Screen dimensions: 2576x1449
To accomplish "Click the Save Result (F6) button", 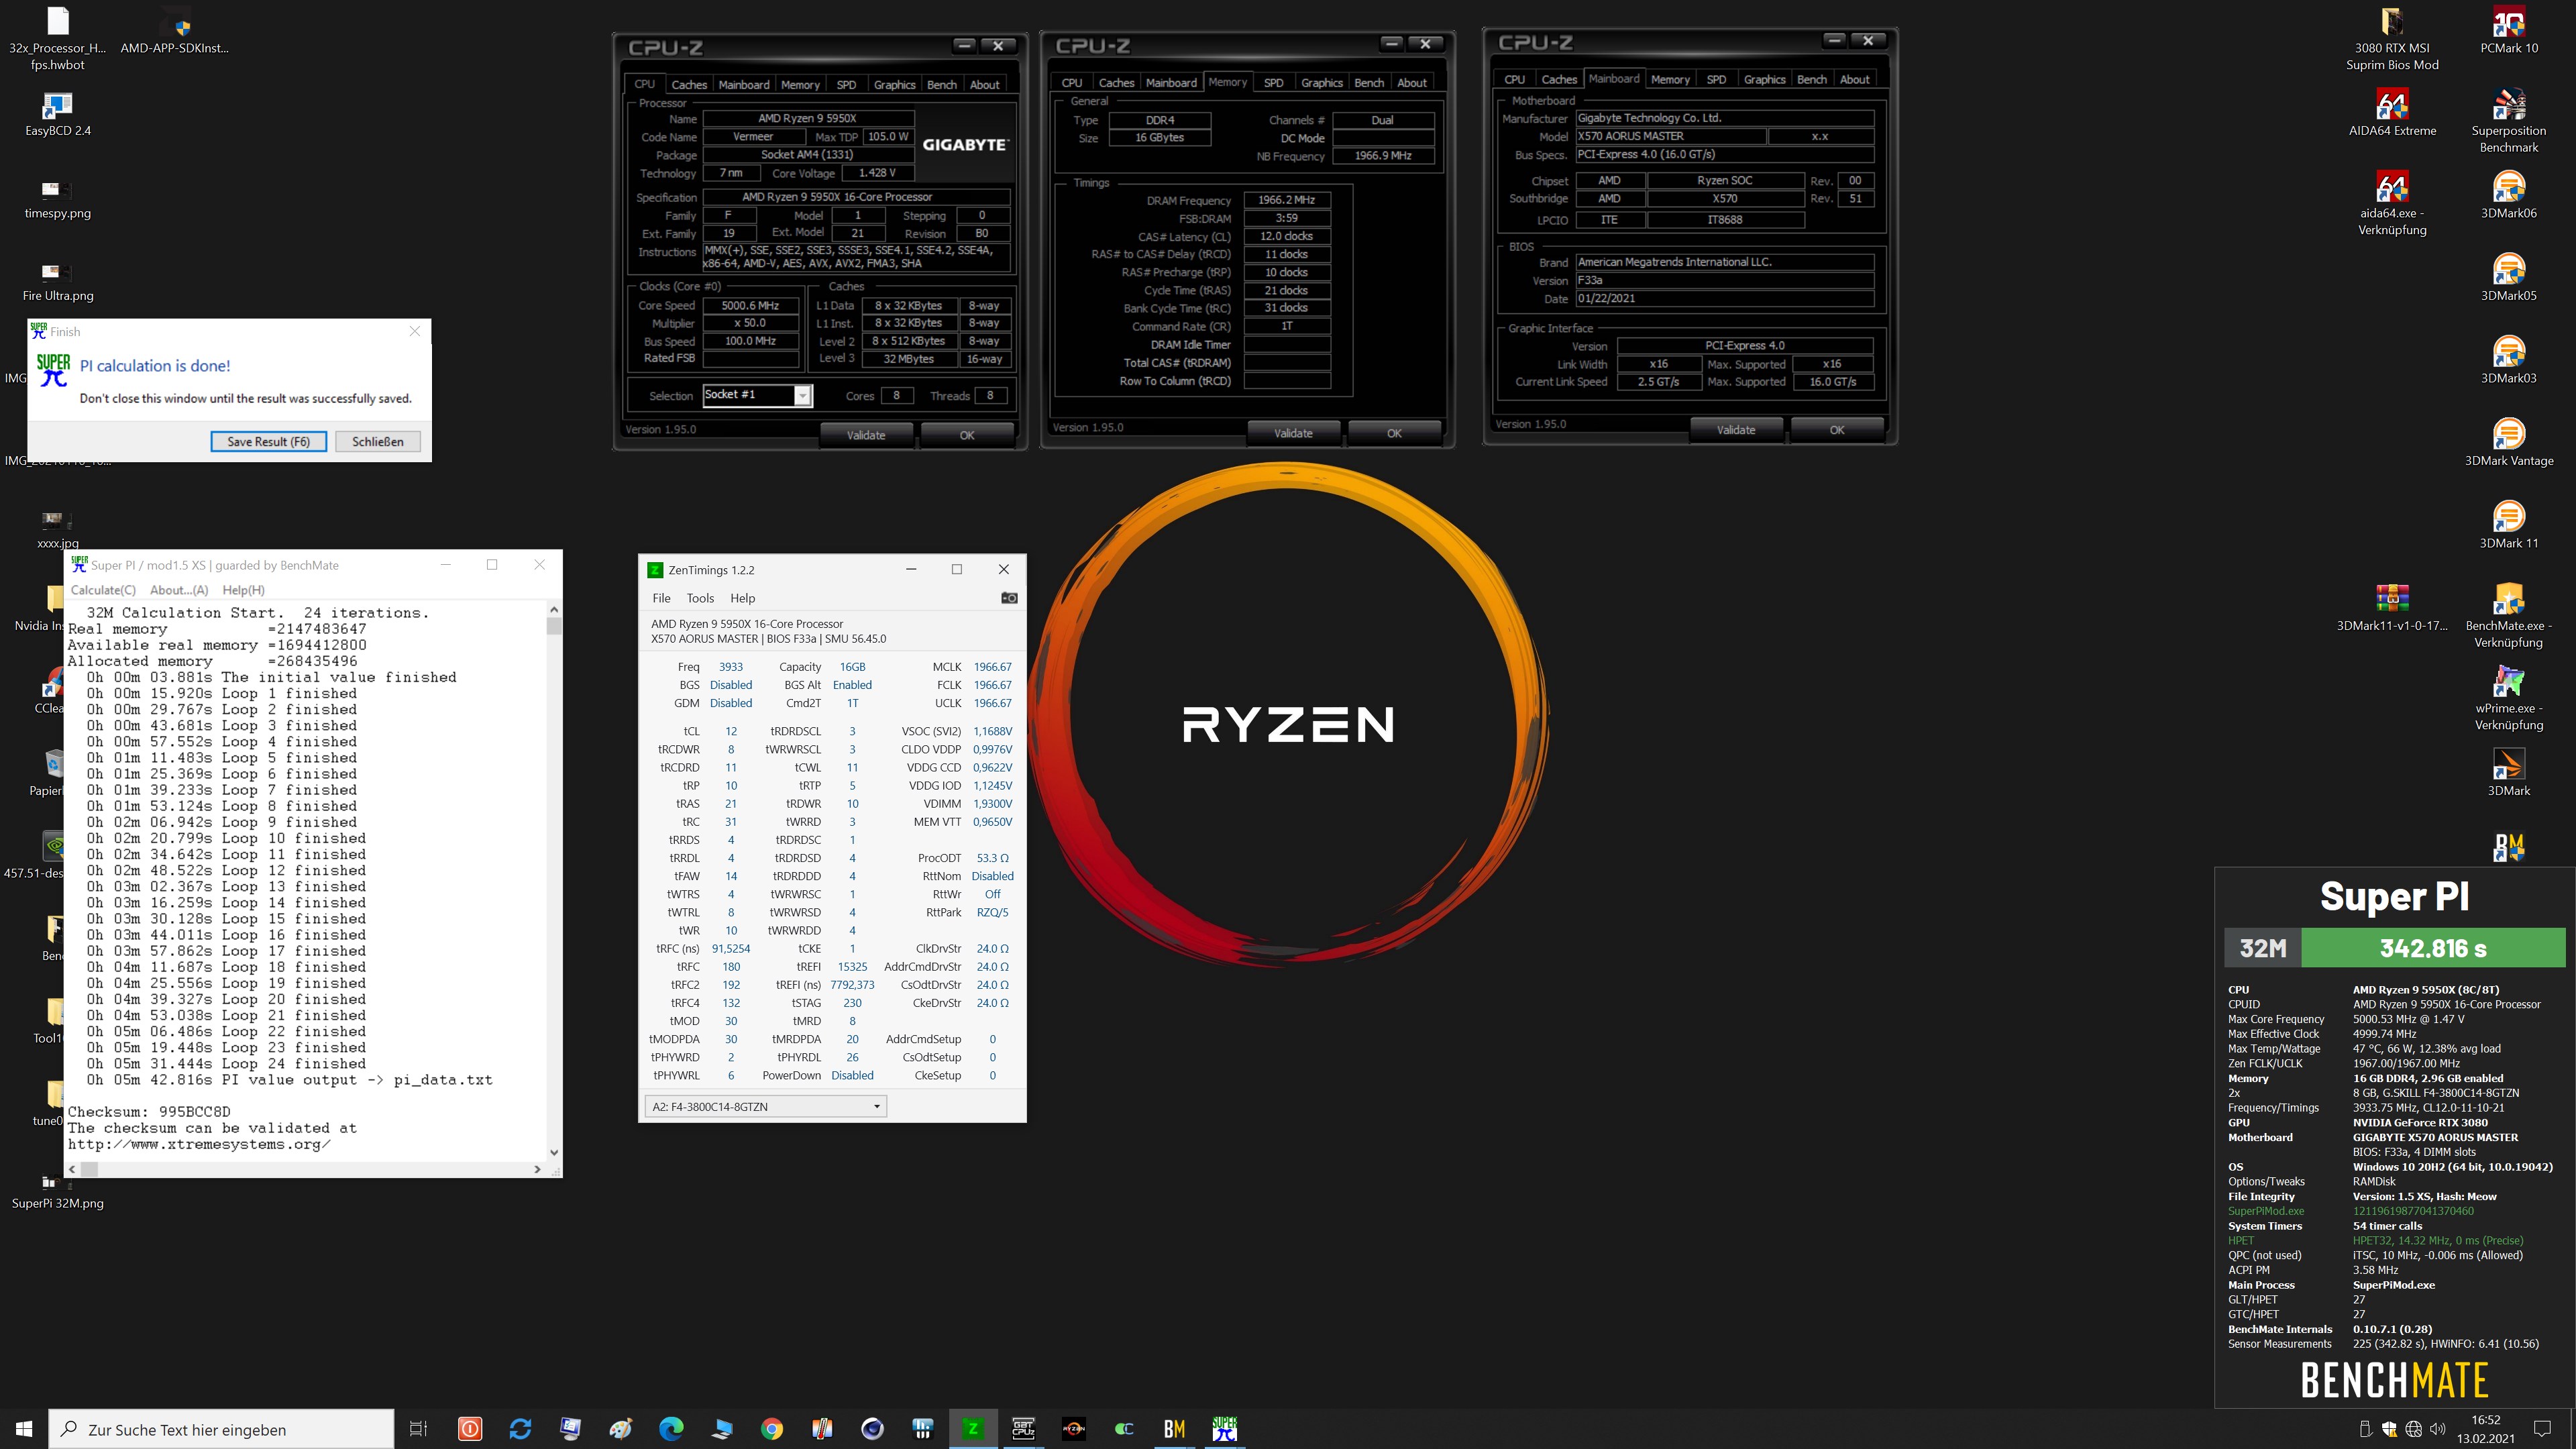I will (x=268, y=441).
